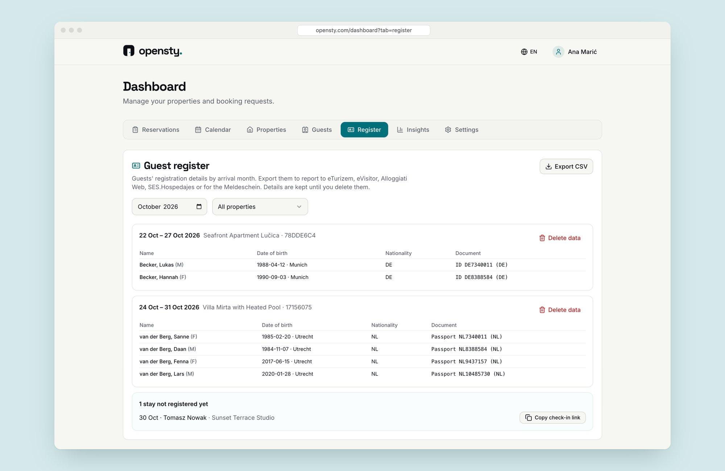Click the Register tab card icon

[351, 130]
